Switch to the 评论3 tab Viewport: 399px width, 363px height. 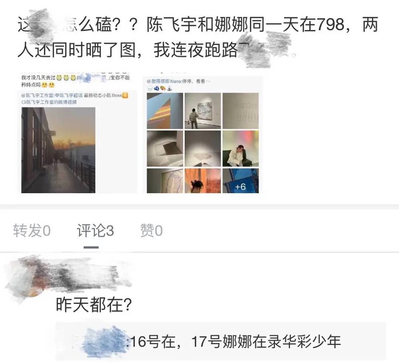[95, 231]
